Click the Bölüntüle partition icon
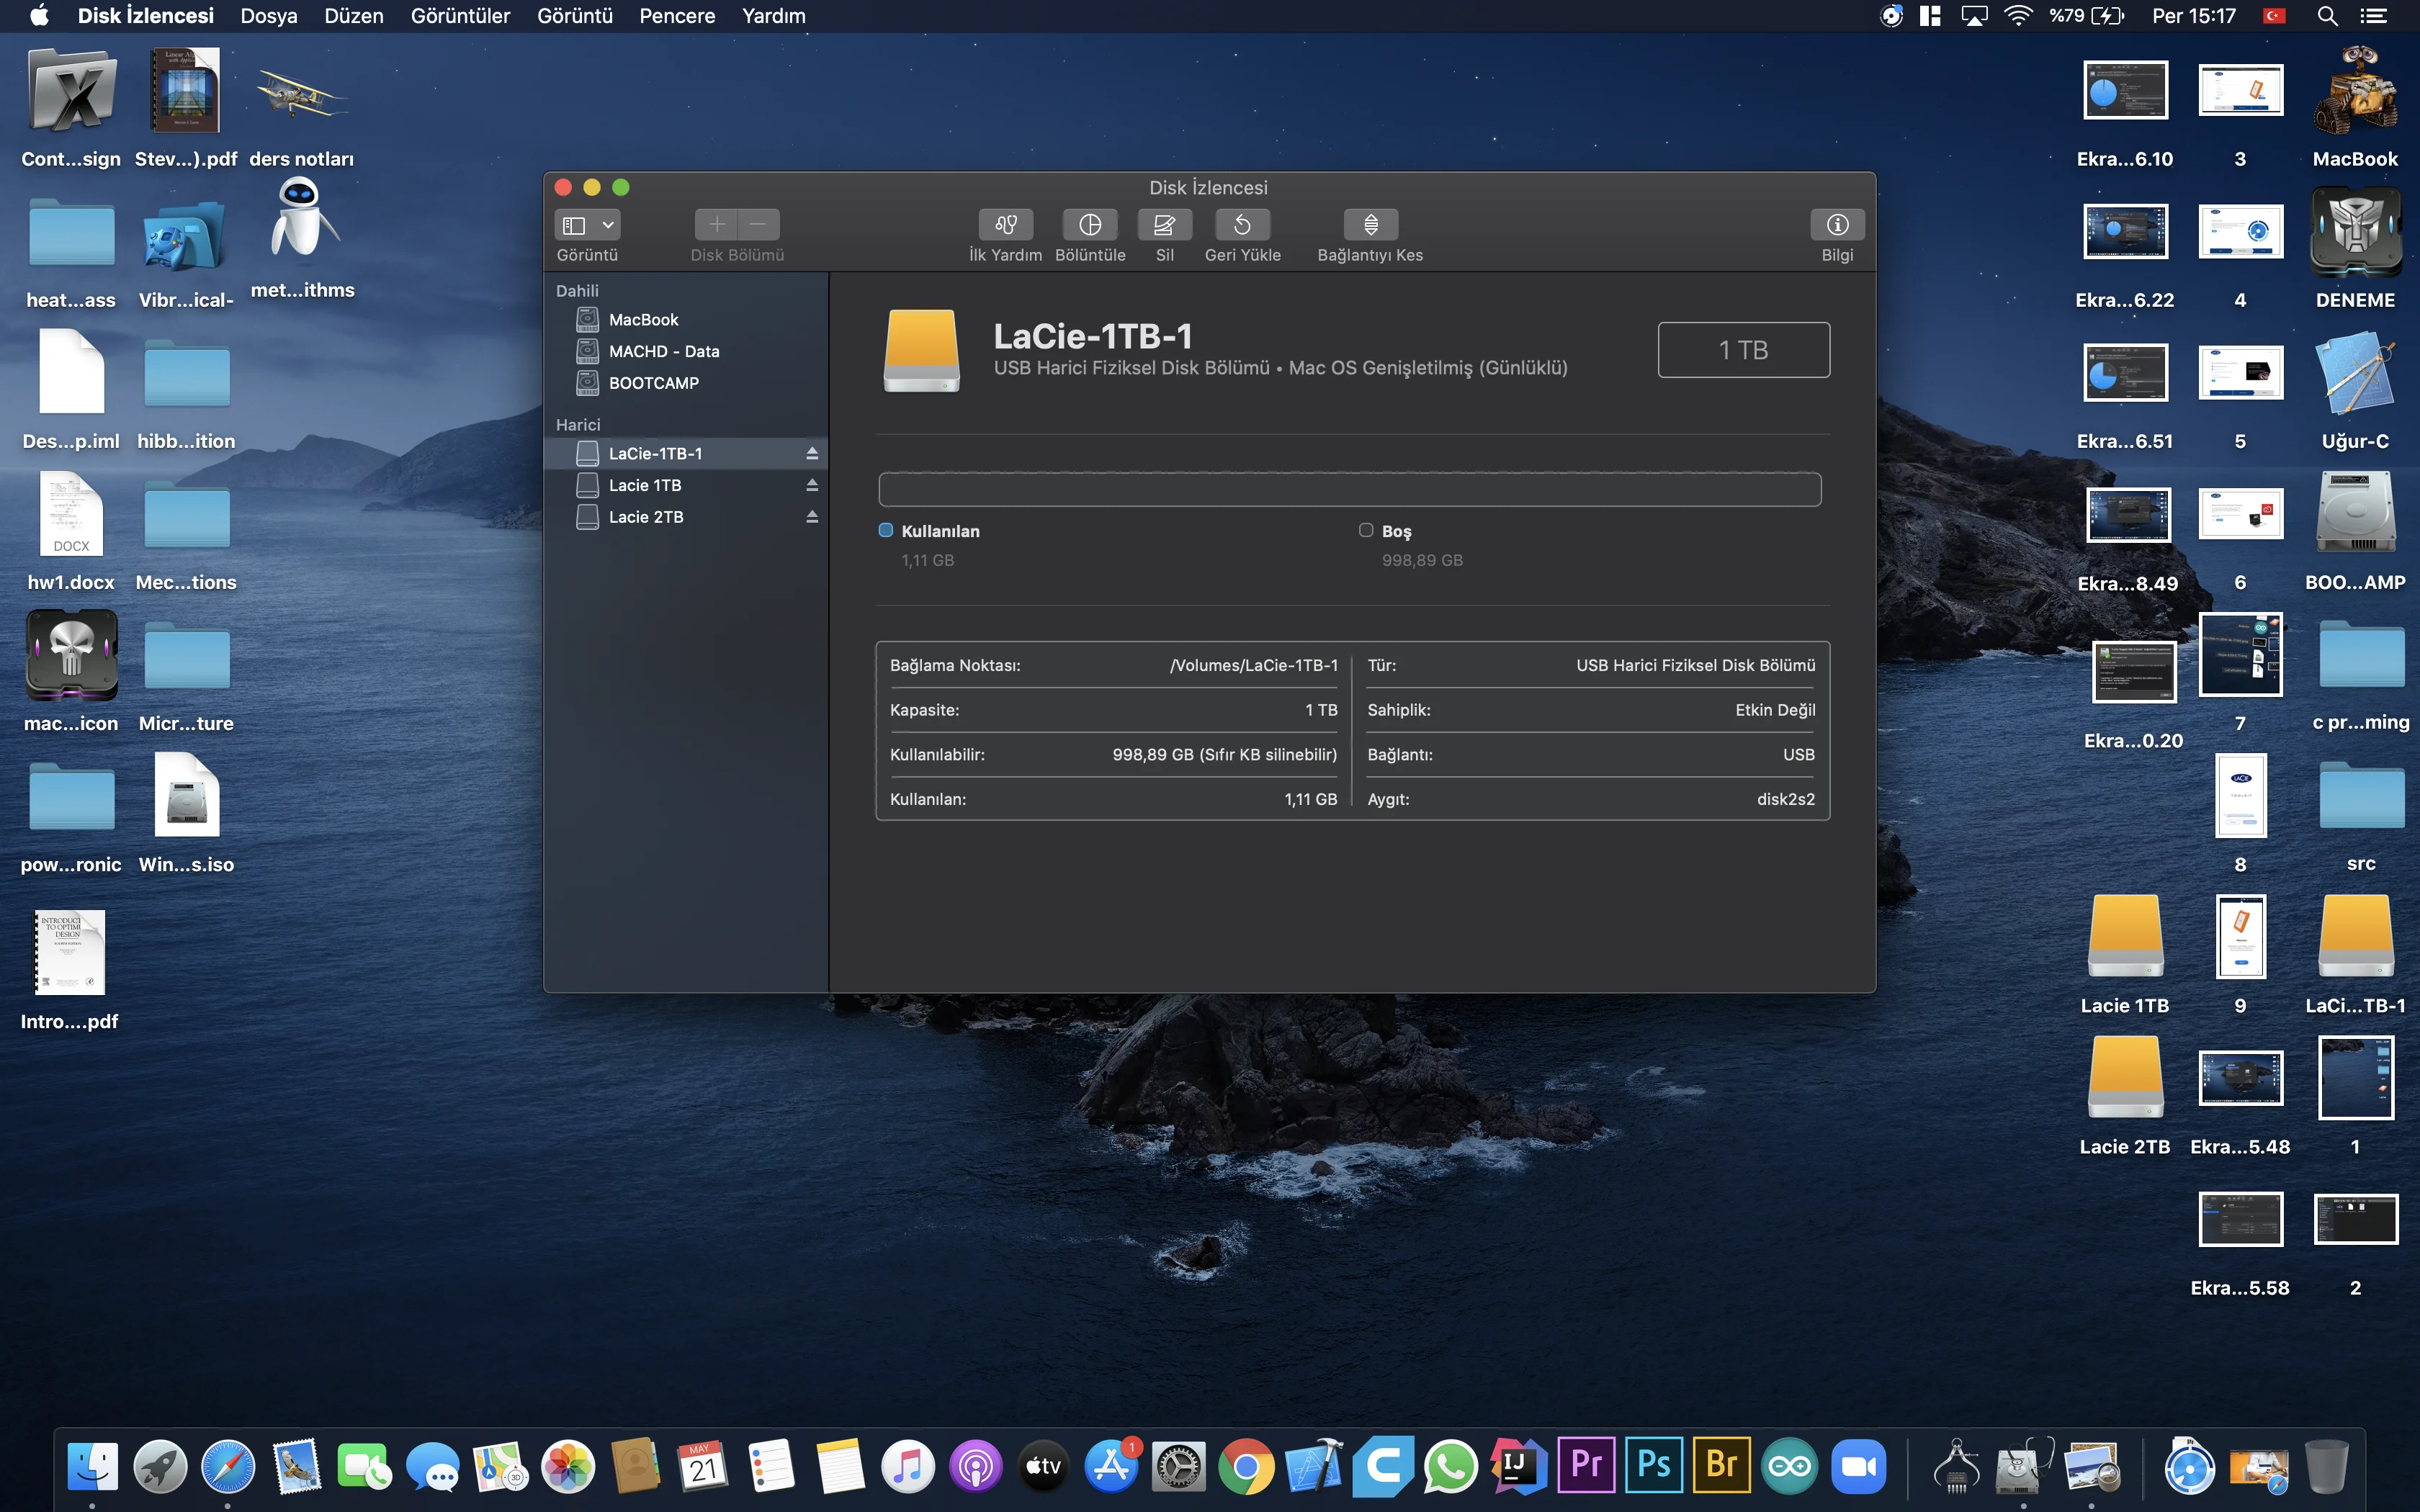 click(1090, 225)
